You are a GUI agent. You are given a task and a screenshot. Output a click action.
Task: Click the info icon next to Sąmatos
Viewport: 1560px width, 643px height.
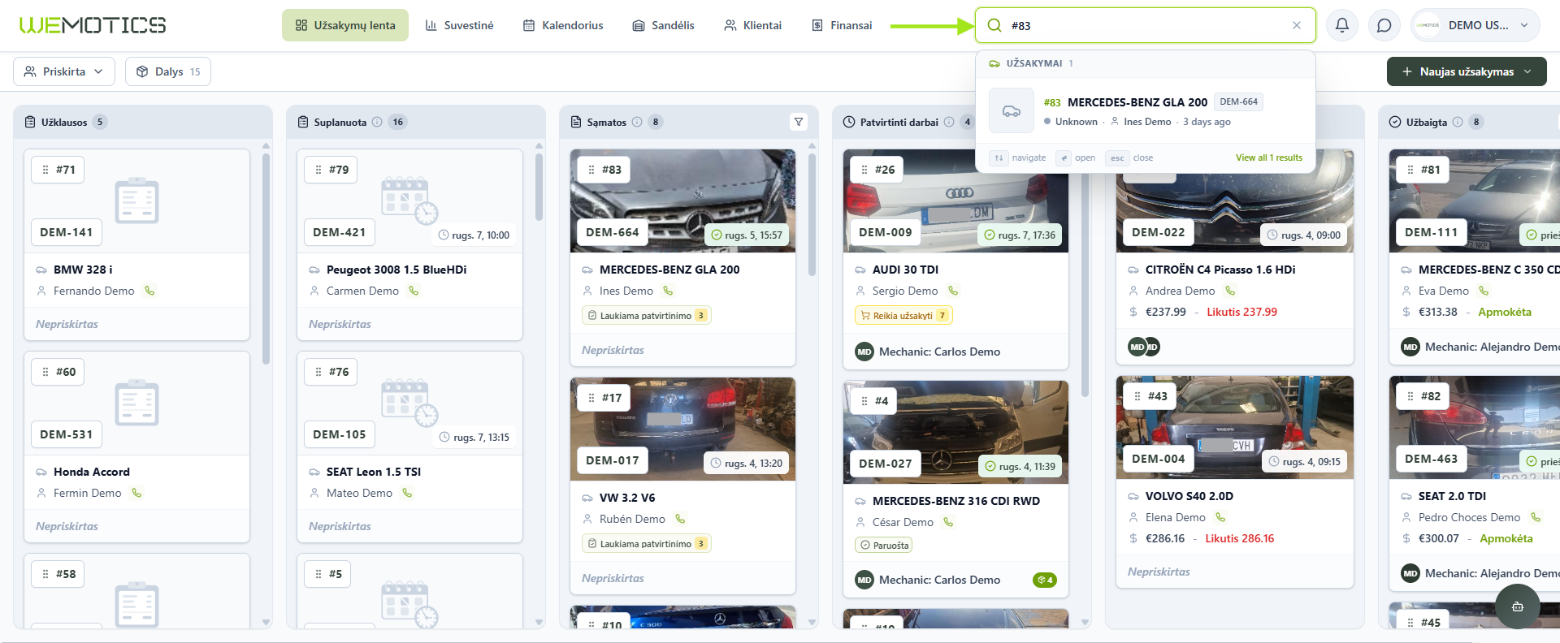637,122
